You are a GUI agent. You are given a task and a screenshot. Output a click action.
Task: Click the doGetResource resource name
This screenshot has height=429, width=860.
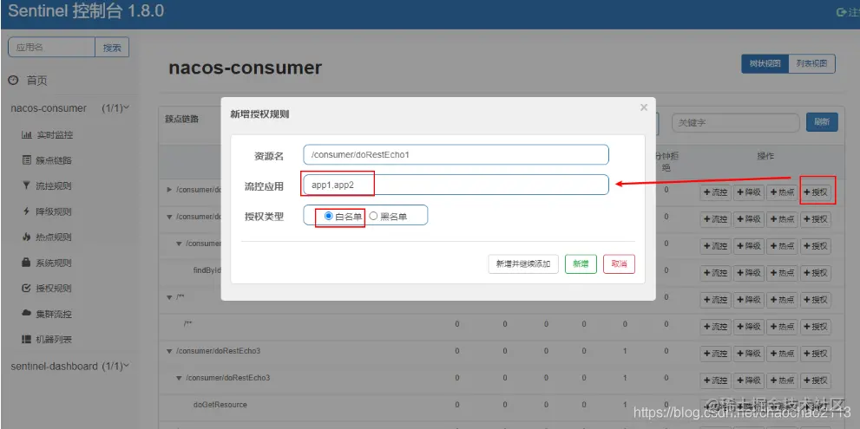point(220,405)
